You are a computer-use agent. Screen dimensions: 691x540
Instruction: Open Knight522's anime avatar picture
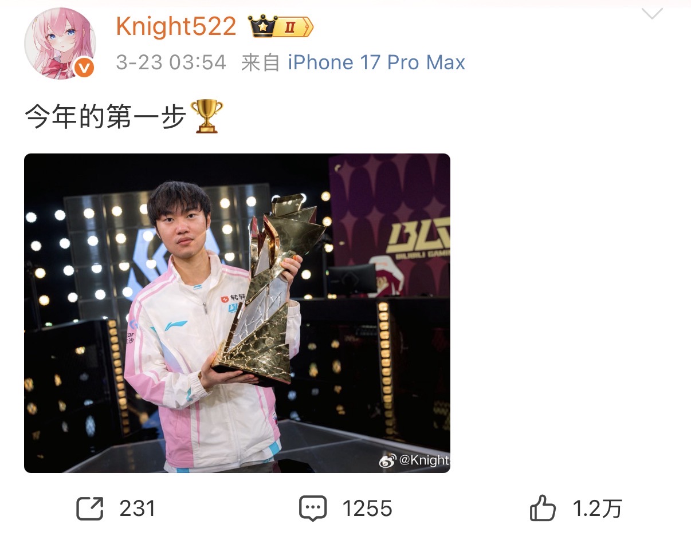60,44
